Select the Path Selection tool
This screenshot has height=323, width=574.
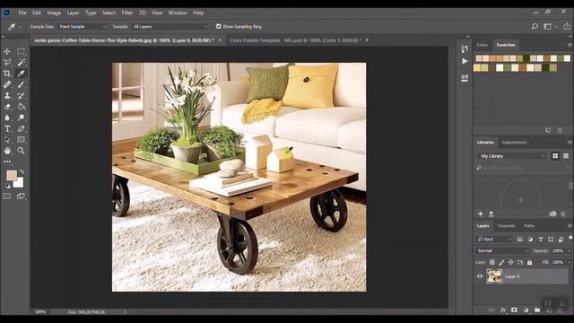[x=7, y=140]
